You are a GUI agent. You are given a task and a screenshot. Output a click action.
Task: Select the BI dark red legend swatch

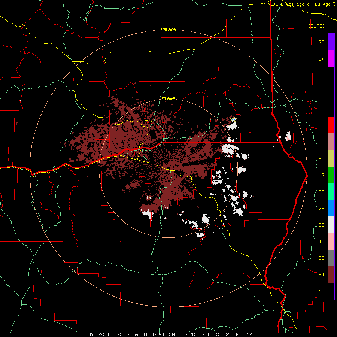[331, 275]
